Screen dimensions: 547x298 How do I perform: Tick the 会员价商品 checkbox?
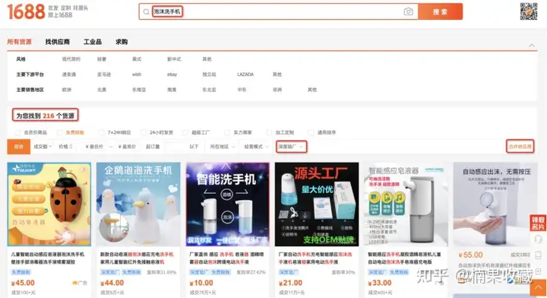click(17, 132)
